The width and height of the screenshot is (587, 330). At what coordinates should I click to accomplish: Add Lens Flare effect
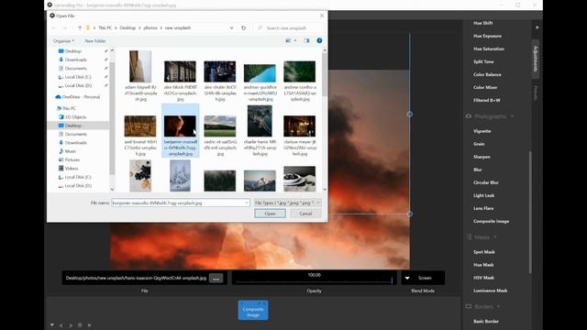coord(483,208)
